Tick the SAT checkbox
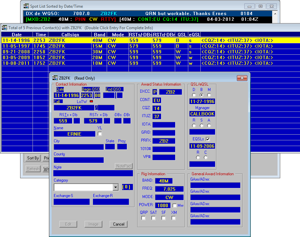 pos(153,218)
